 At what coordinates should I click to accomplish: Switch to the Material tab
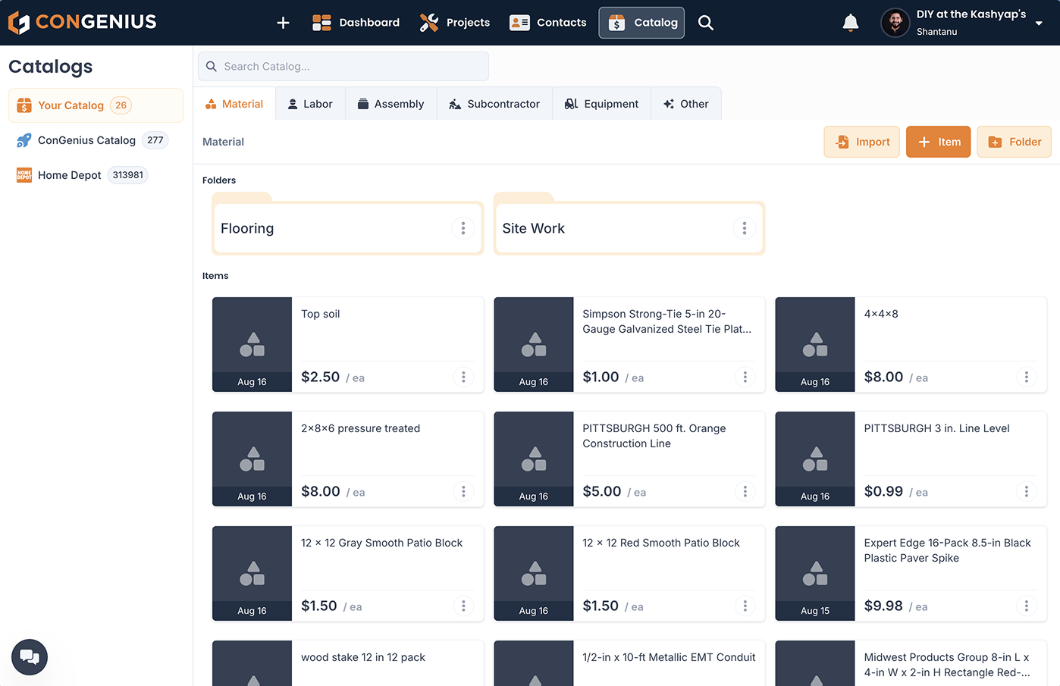coord(234,104)
